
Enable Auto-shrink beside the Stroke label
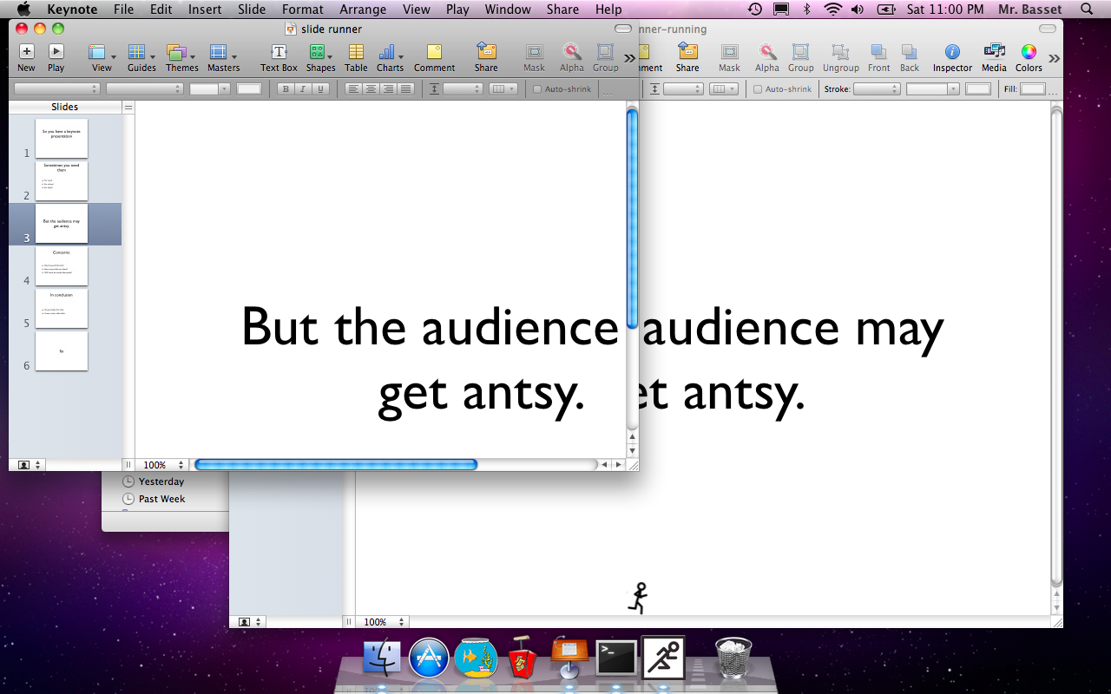point(758,89)
